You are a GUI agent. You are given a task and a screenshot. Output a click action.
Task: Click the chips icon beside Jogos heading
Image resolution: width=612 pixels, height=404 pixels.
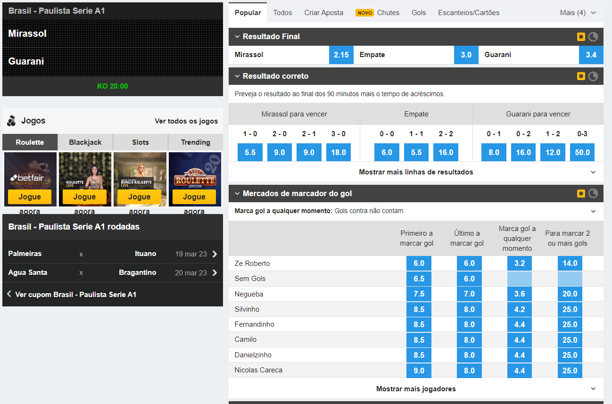click(x=11, y=121)
